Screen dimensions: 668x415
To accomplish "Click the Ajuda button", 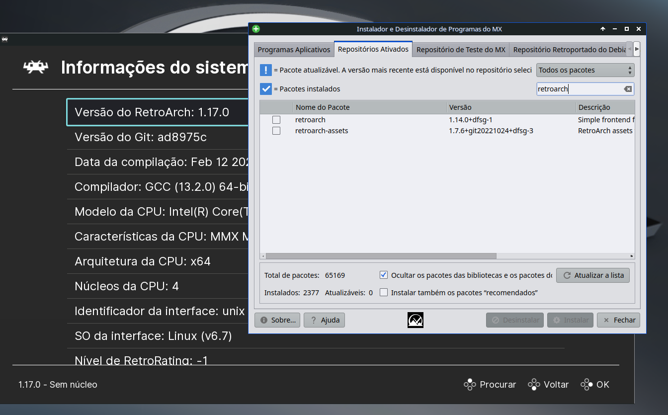I will point(324,320).
